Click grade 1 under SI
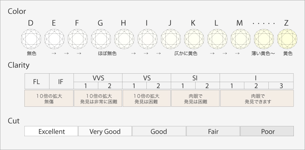This screenshot has width=305, height=150. (183, 85)
